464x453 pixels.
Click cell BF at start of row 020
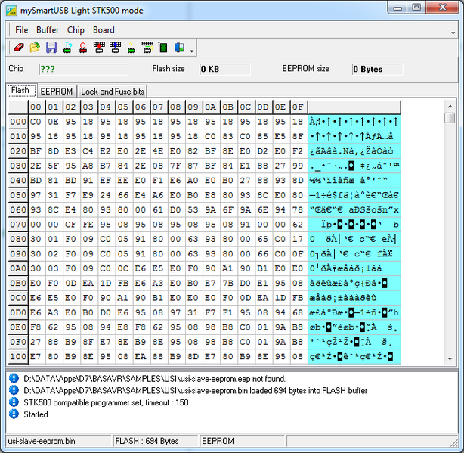pos(36,151)
